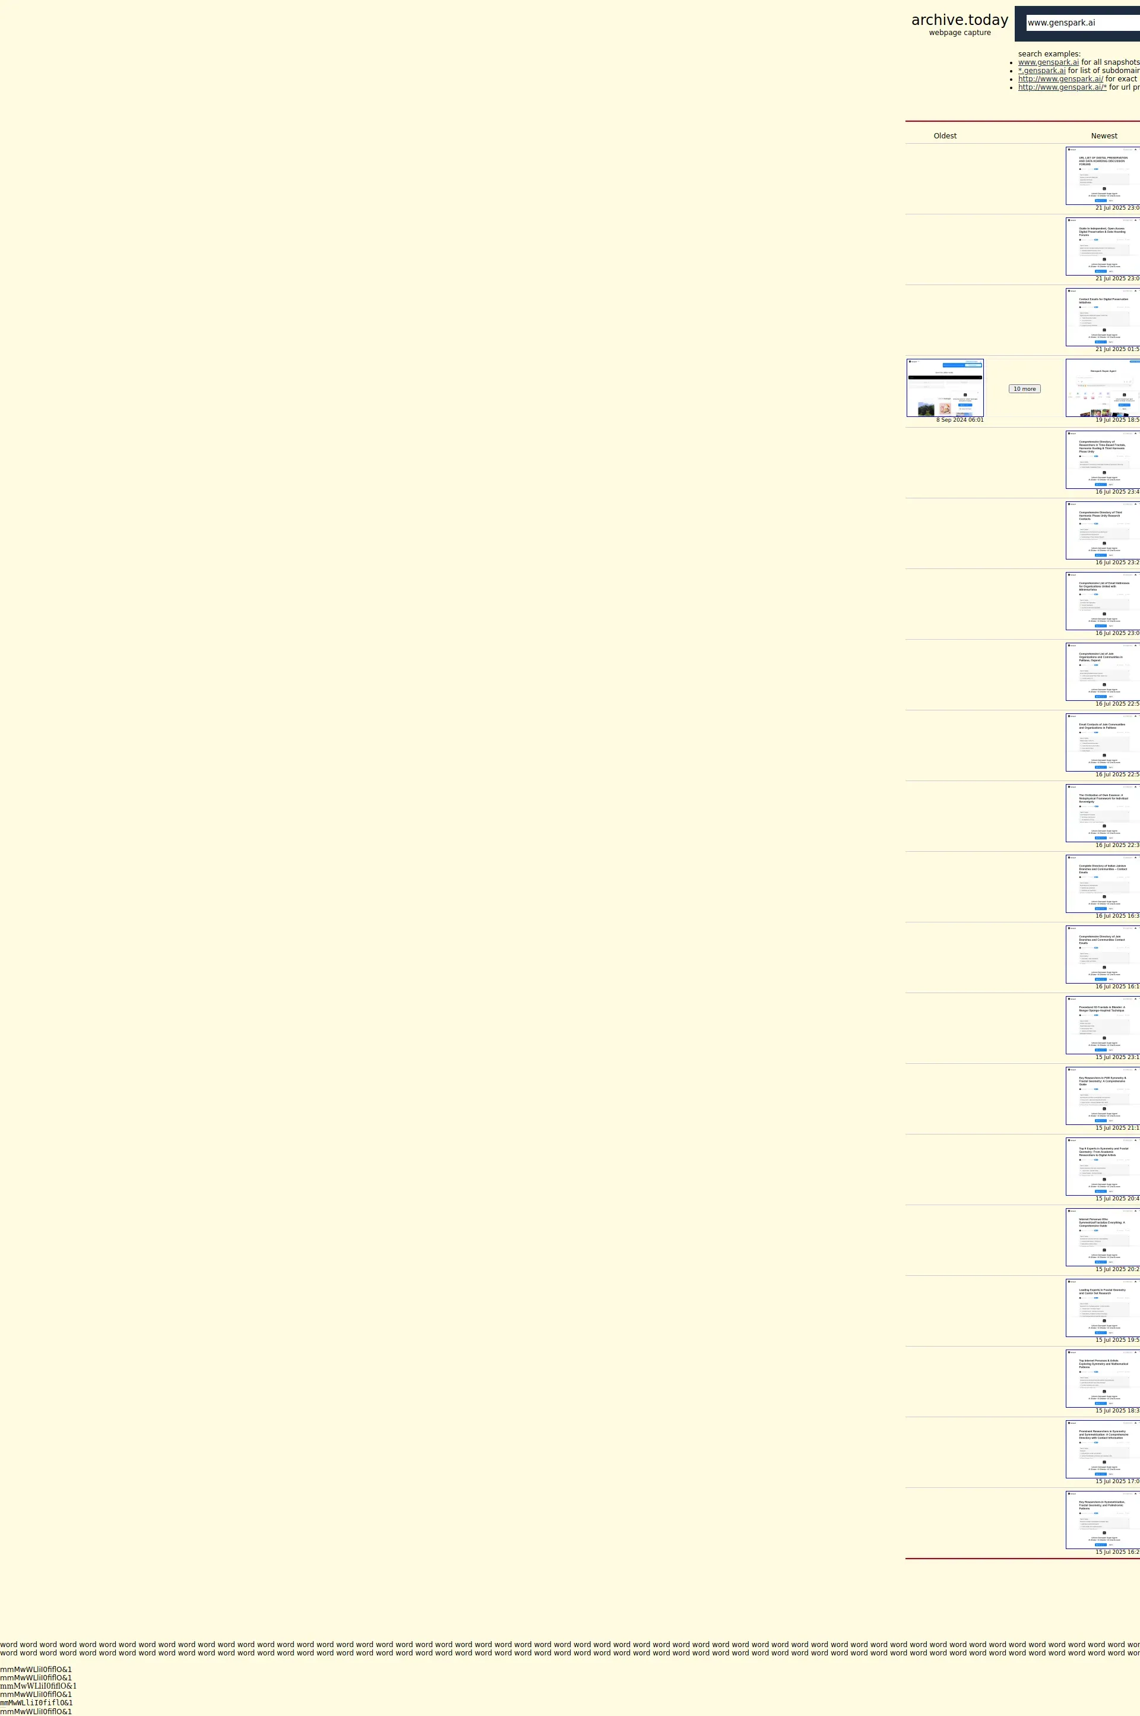
Task: Open the www.genspark.ai all snapshots link
Action: 1047,62
